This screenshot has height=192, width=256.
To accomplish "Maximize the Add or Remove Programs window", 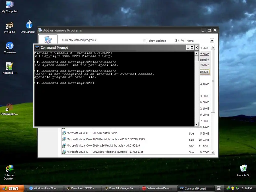I will click(x=209, y=30).
